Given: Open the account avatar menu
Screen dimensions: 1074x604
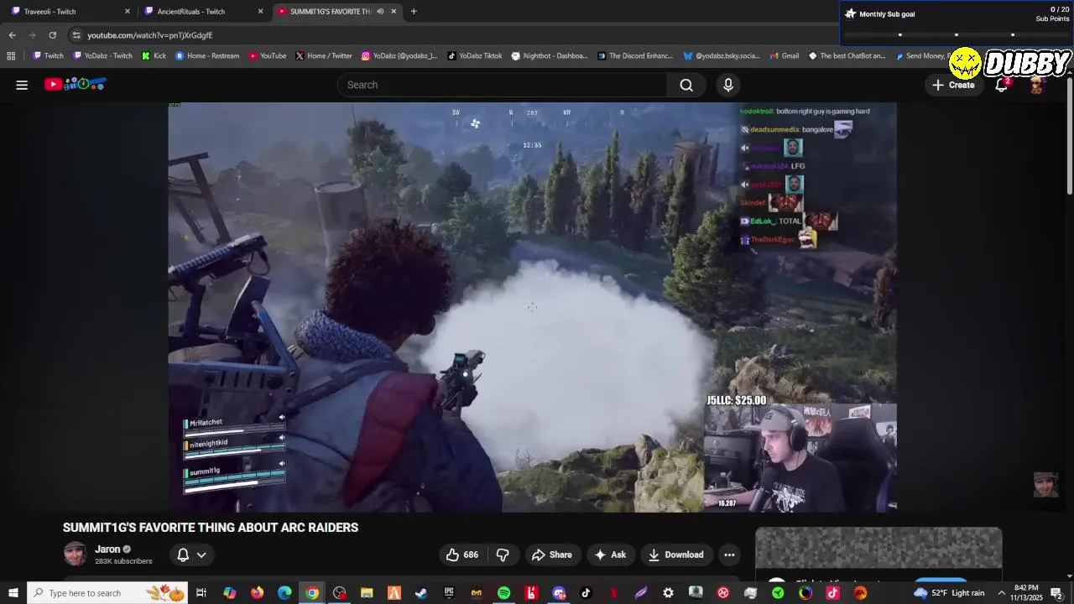Looking at the screenshot, I should point(1036,85).
